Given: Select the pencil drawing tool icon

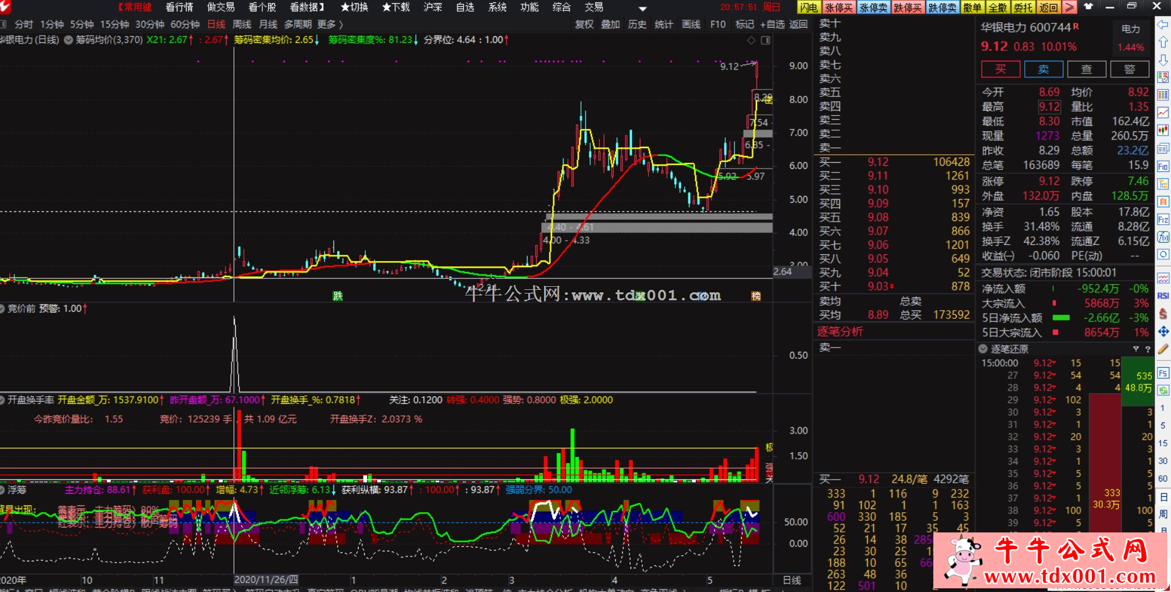Looking at the screenshot, I should click(x=1163, y=349).
